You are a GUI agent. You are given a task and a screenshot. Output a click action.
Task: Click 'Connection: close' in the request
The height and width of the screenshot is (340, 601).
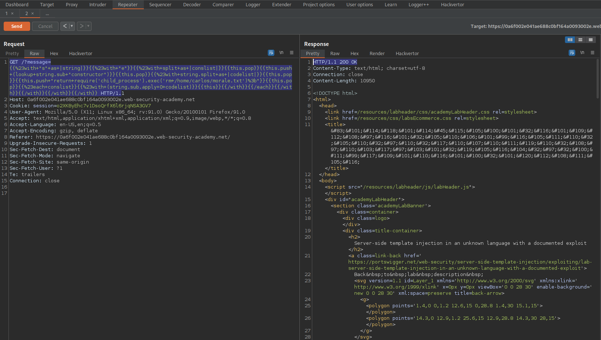(x=35, y=181)
